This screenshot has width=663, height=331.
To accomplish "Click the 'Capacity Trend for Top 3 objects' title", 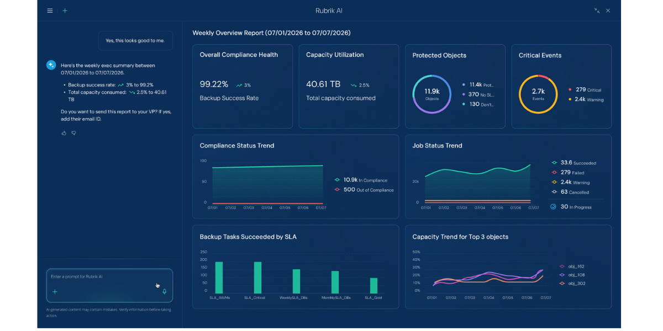I will (460, 237).
